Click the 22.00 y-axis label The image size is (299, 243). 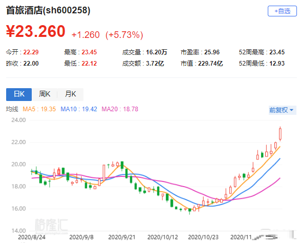18,142
